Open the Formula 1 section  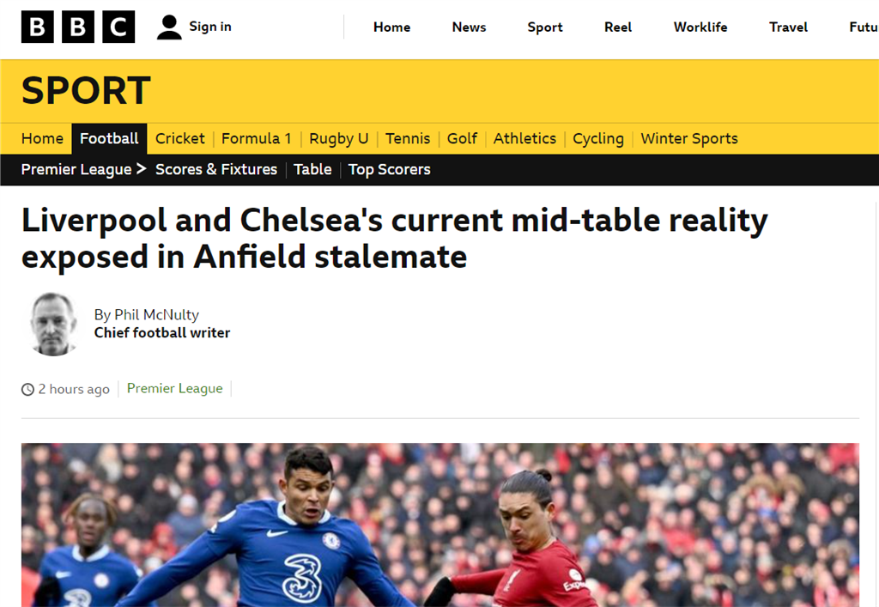pyautogui.click(x=256, y=138)
